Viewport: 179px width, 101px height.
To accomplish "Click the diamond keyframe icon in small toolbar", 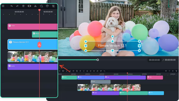I will tap(87, 71).
